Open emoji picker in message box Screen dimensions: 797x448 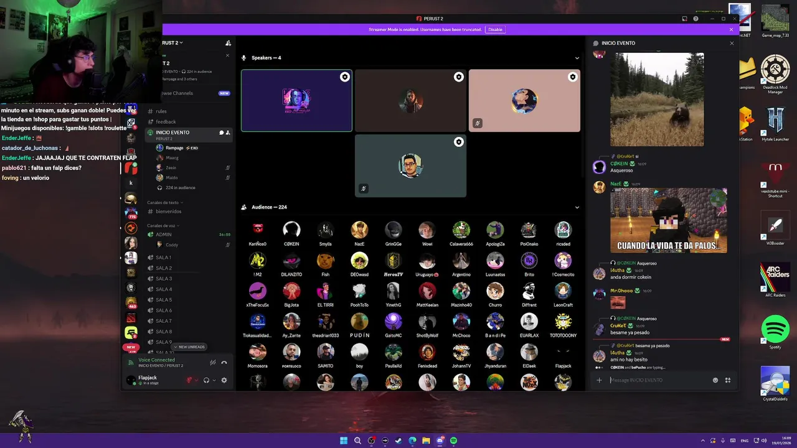(715, 380)
